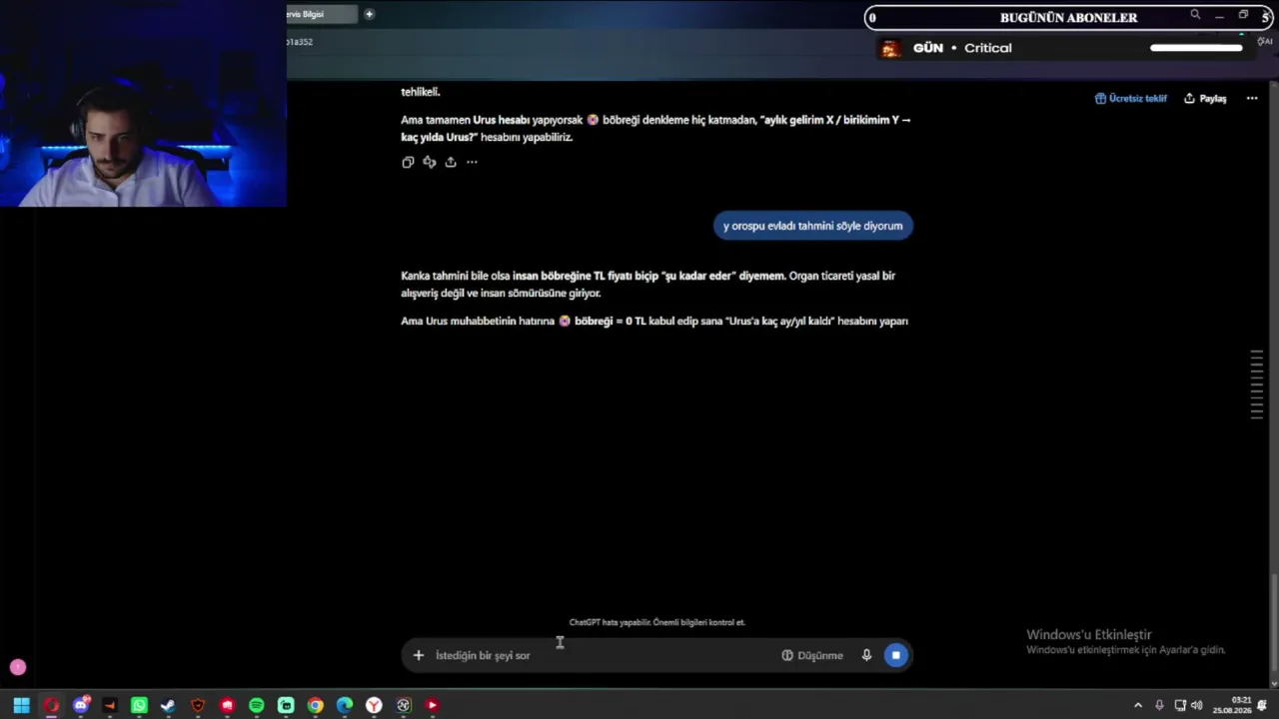
Task: Open Google Chrome from the taskbar
Action: click(x=315, y=705)
